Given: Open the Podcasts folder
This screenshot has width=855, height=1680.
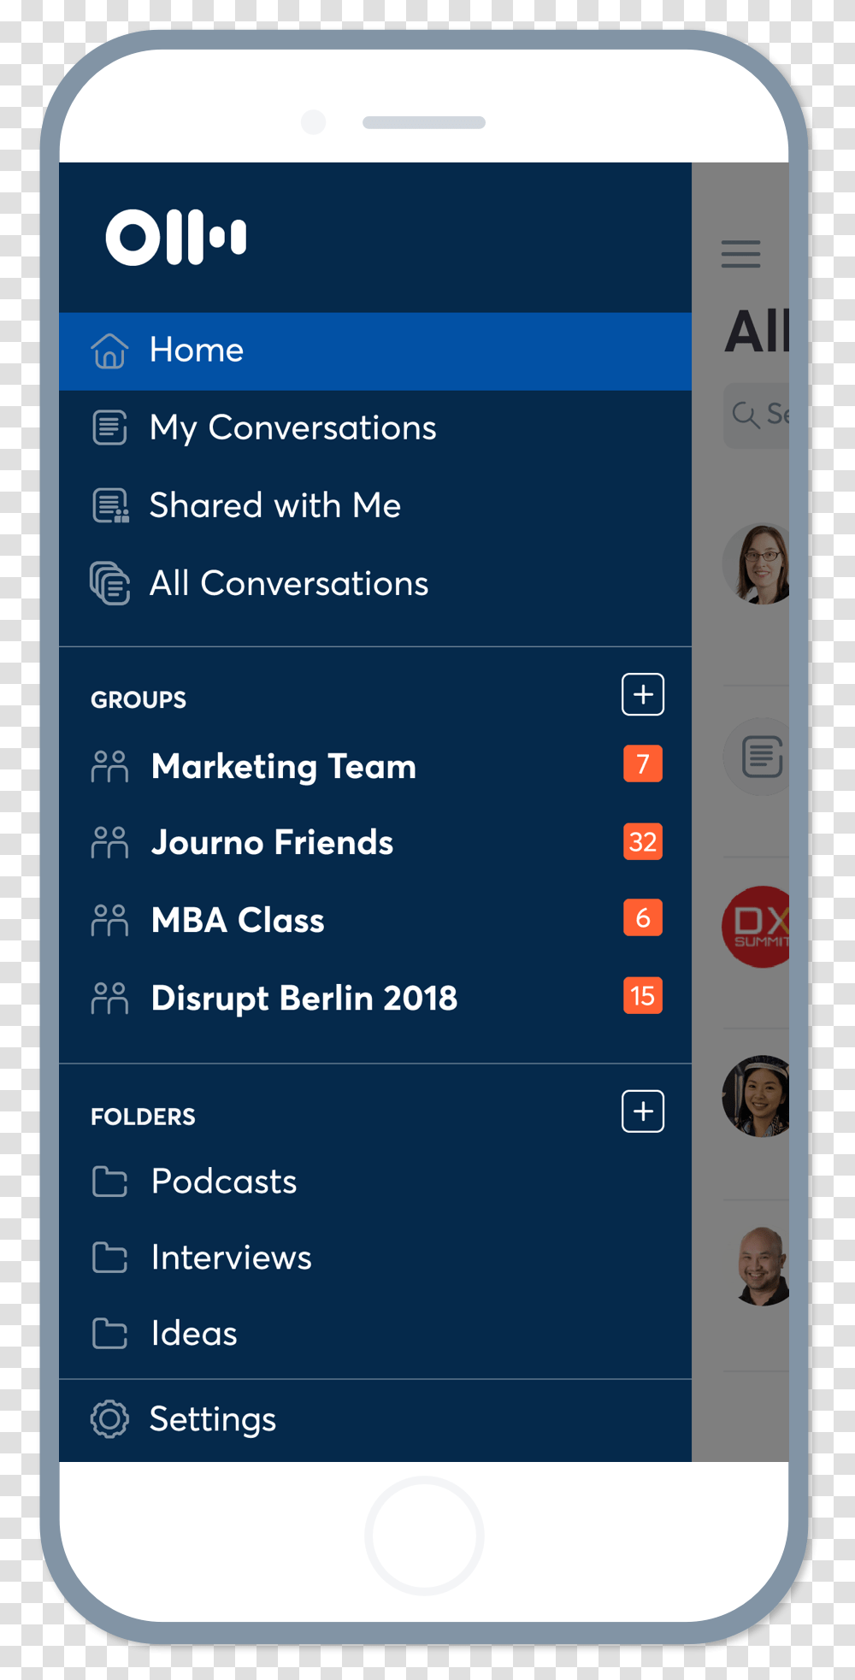Looking at the screenshot, I should click(x=224, y=1182).
